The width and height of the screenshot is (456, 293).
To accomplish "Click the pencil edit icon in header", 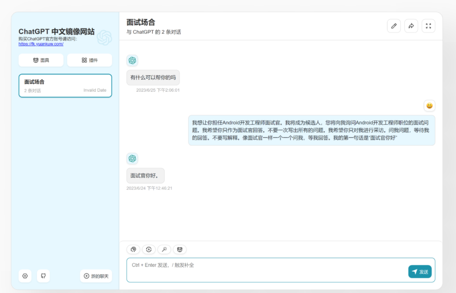I will 393,26.
